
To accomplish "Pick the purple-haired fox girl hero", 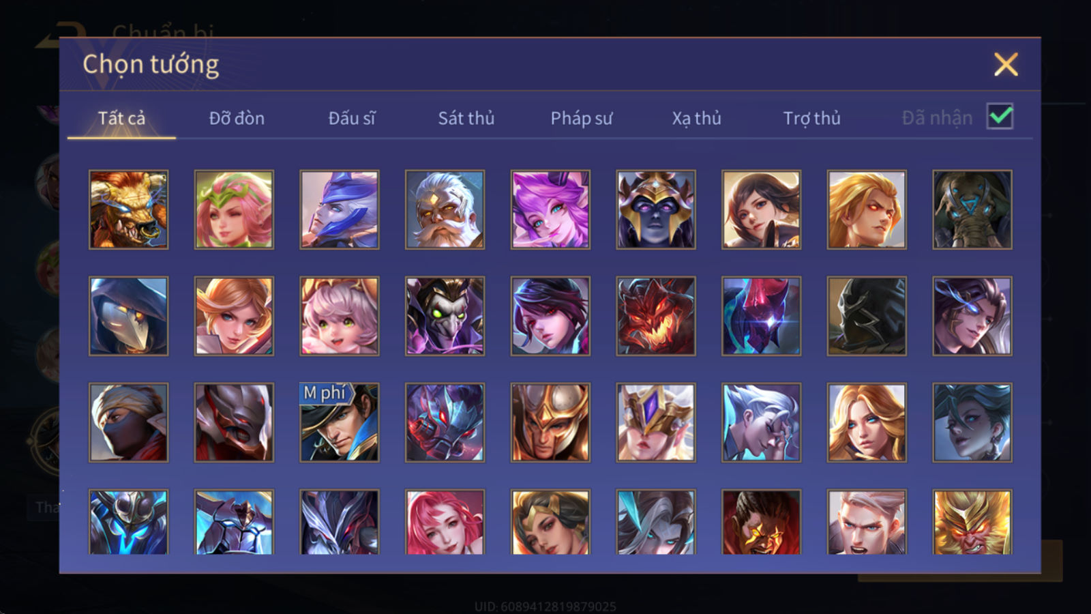I will 550,209.
